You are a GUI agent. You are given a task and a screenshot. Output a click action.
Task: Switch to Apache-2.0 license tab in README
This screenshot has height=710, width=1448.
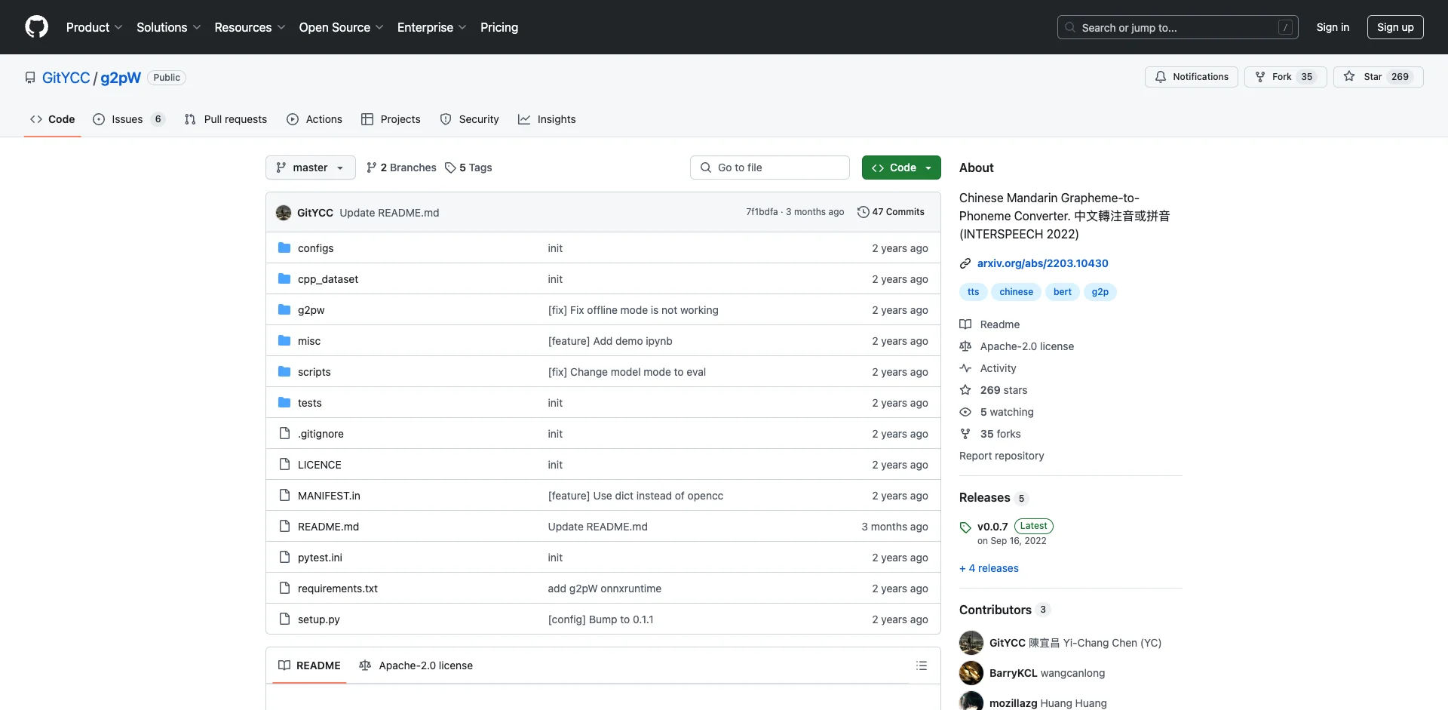416,665
